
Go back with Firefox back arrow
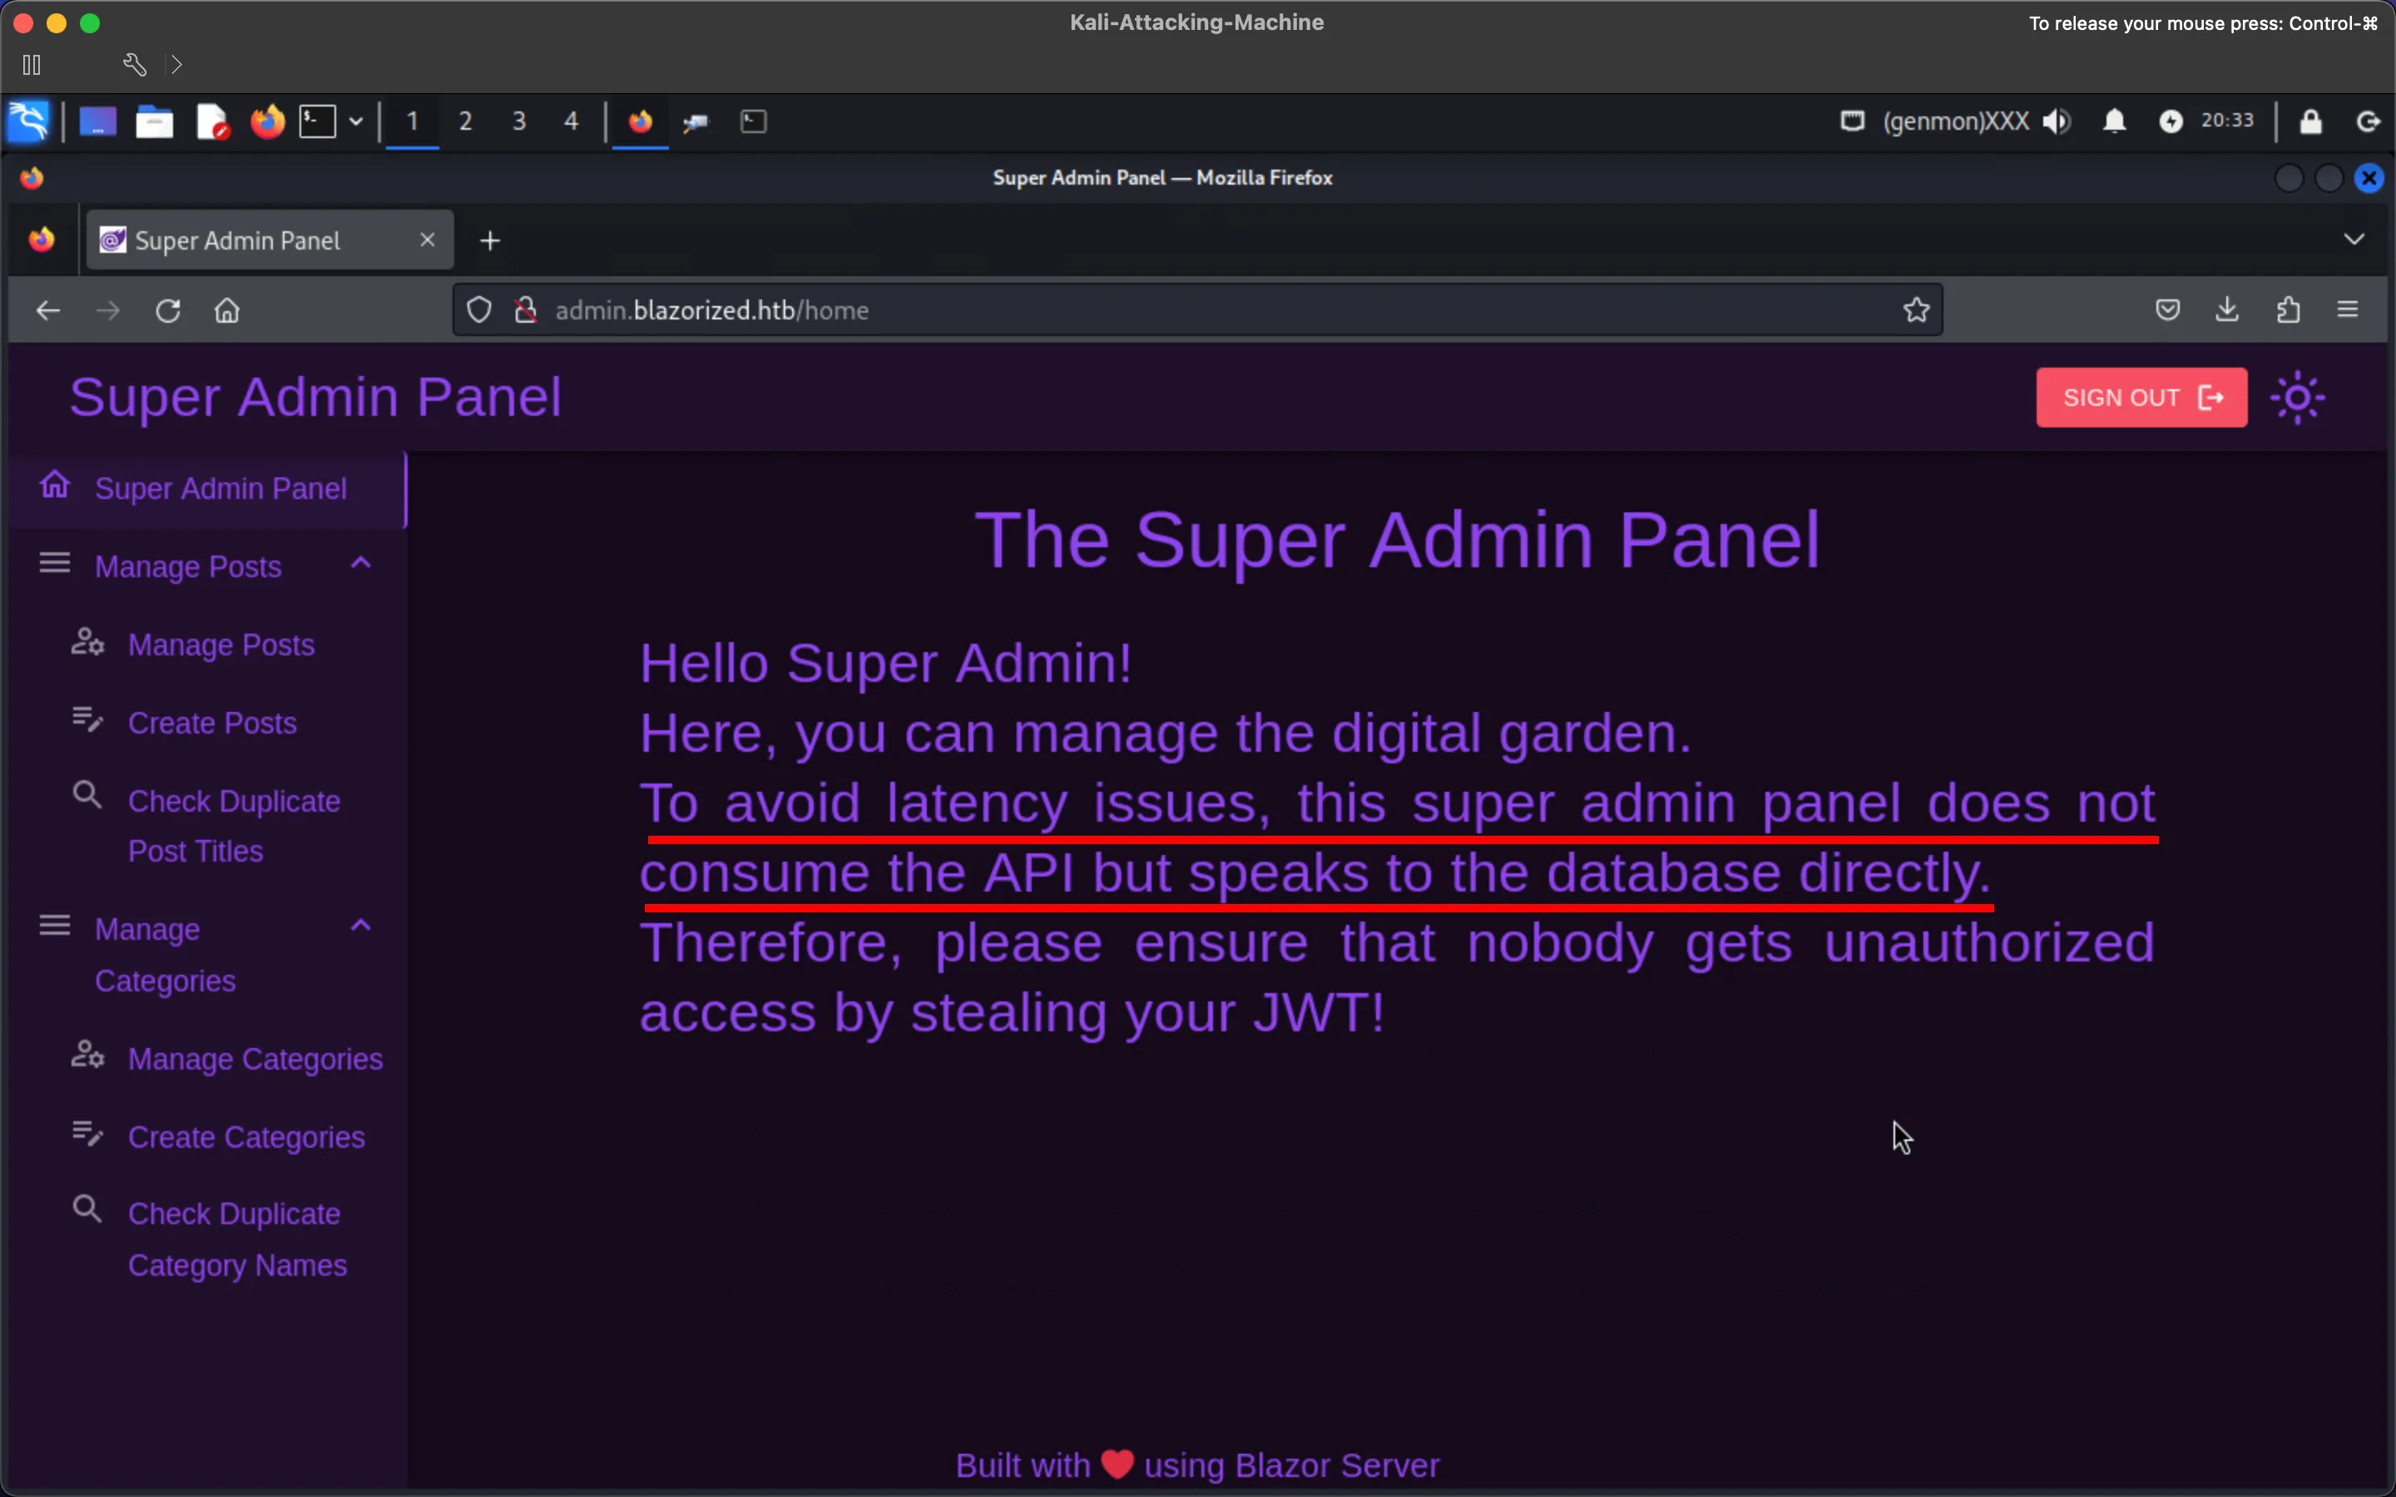coord(47,311)
